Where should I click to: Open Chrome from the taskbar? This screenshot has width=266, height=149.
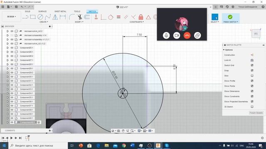[x=124, y=145]
